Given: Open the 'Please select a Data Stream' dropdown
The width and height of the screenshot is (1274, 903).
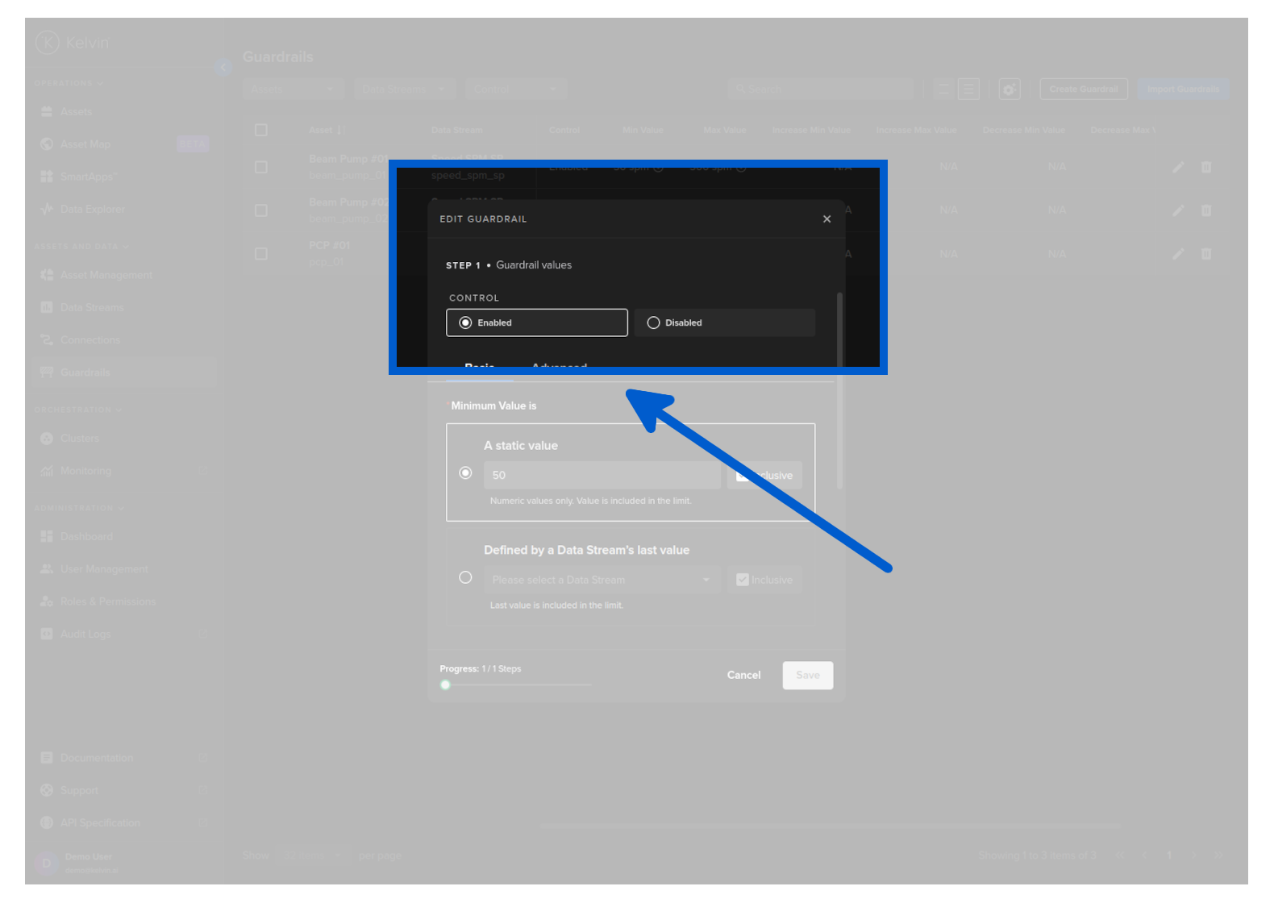Looking at the screenshot, I should 602,580.
